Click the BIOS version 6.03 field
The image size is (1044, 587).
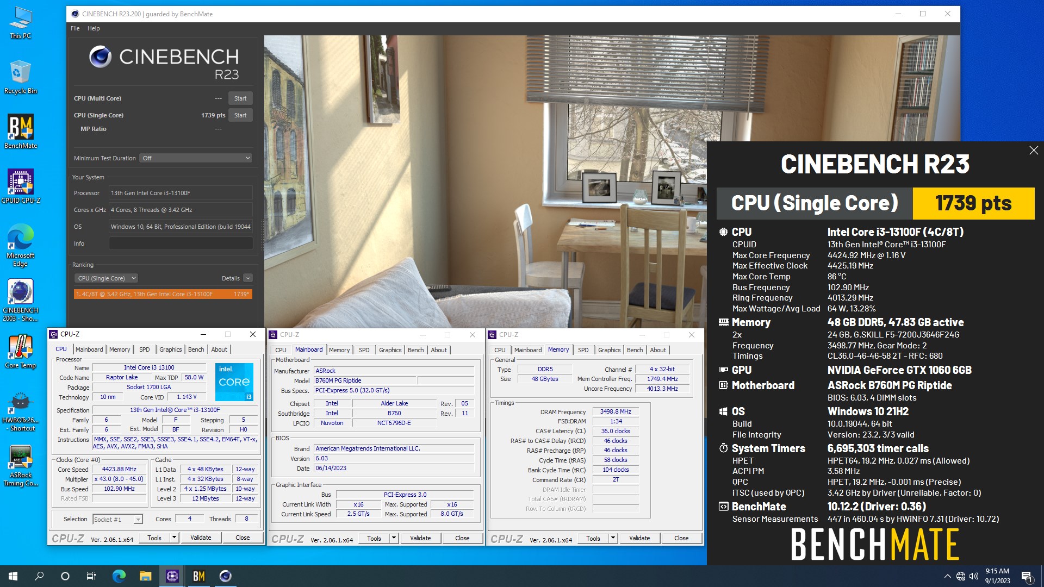(394, 459)
